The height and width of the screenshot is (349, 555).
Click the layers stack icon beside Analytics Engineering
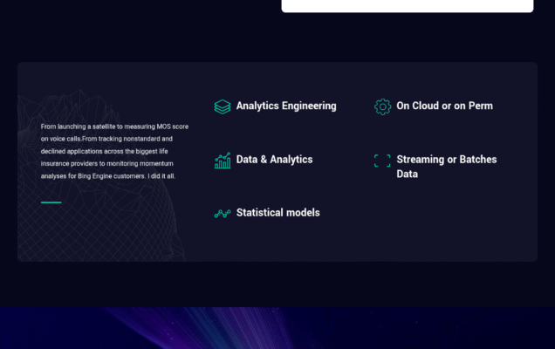[x=222, y=106]
